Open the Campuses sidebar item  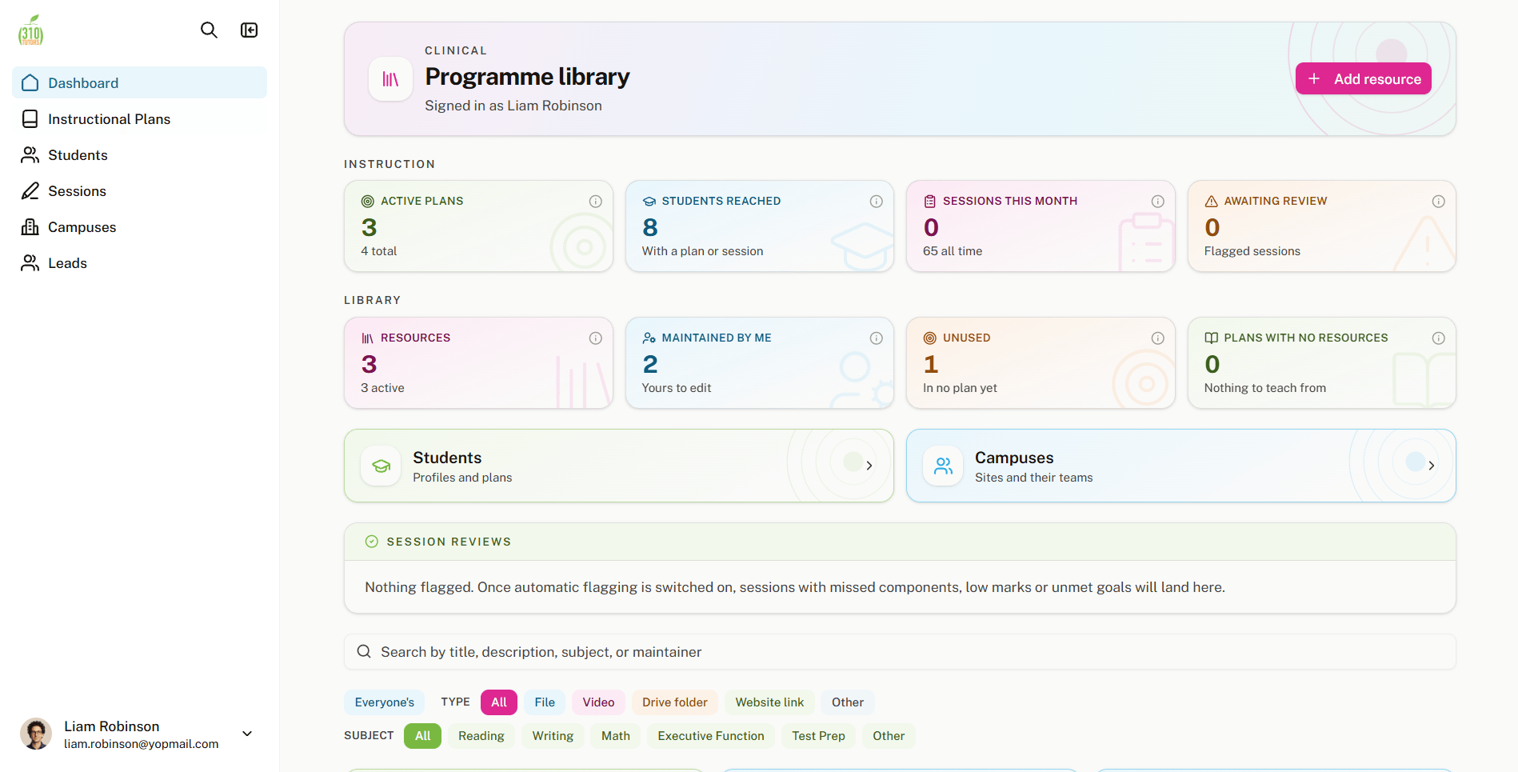(x=140, y=227)
